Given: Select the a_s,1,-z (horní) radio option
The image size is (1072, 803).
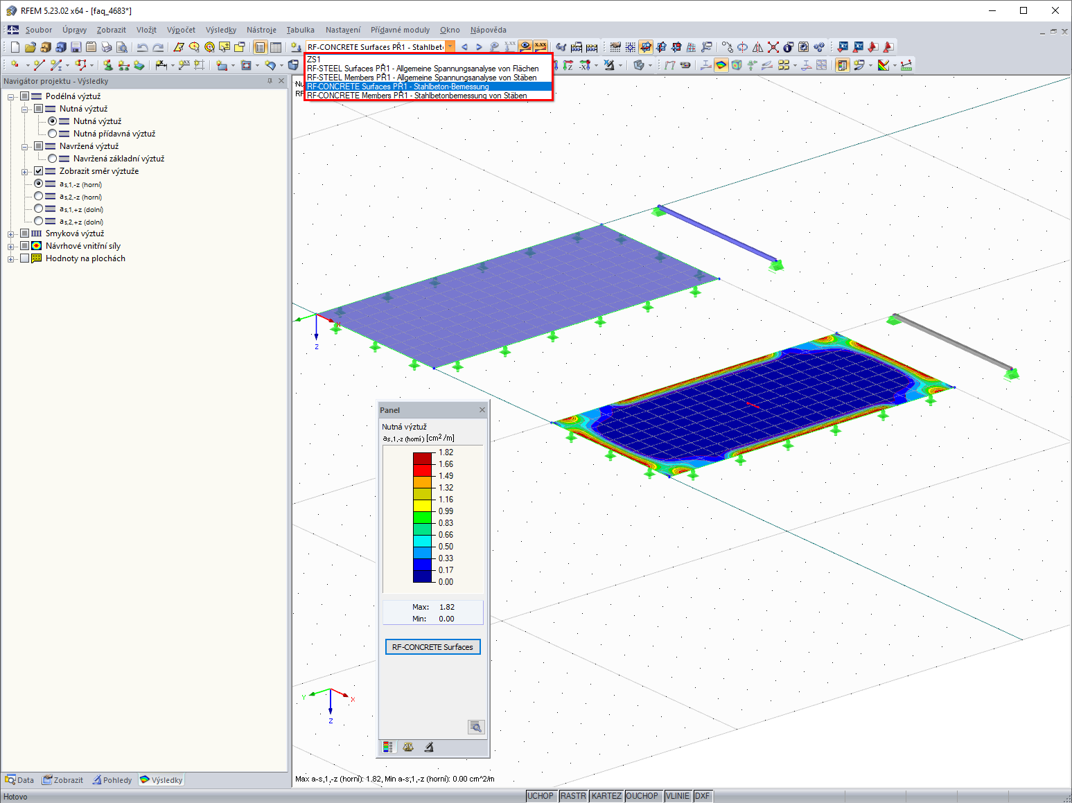Looking at the screenshot, I should pyautogui.click(x=38, y=184).
